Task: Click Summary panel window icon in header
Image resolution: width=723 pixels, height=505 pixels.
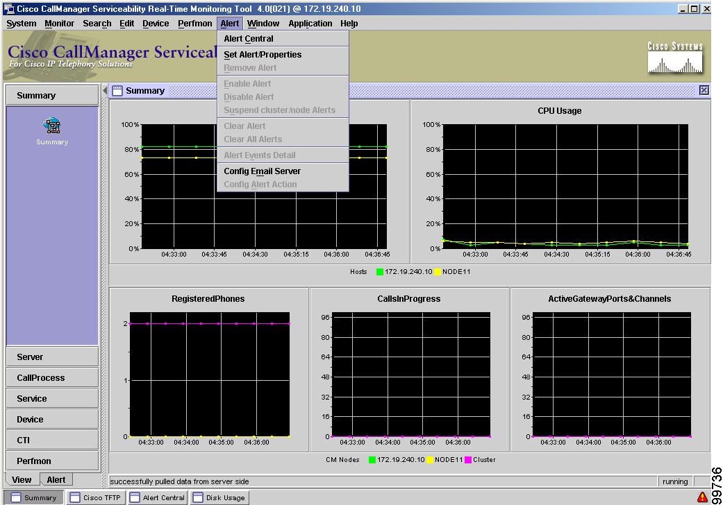Action: click(x=117, y=91)
